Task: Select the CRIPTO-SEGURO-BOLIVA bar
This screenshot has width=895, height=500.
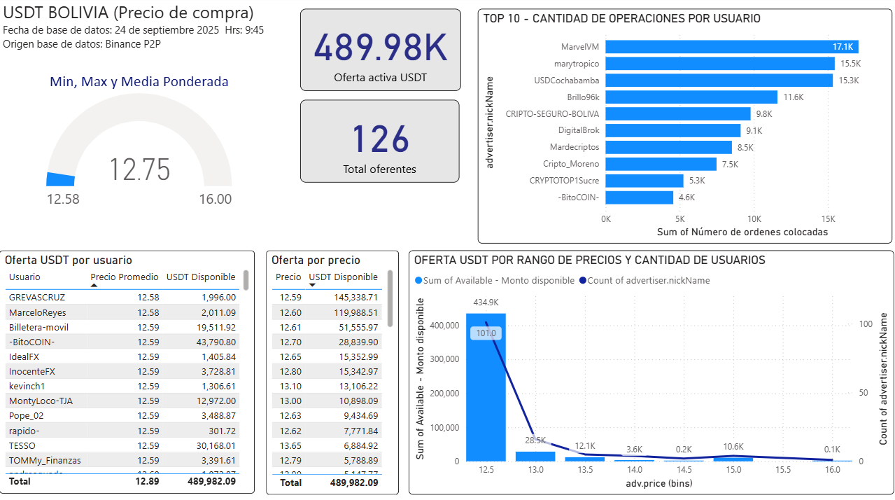Action: (678, 113)
